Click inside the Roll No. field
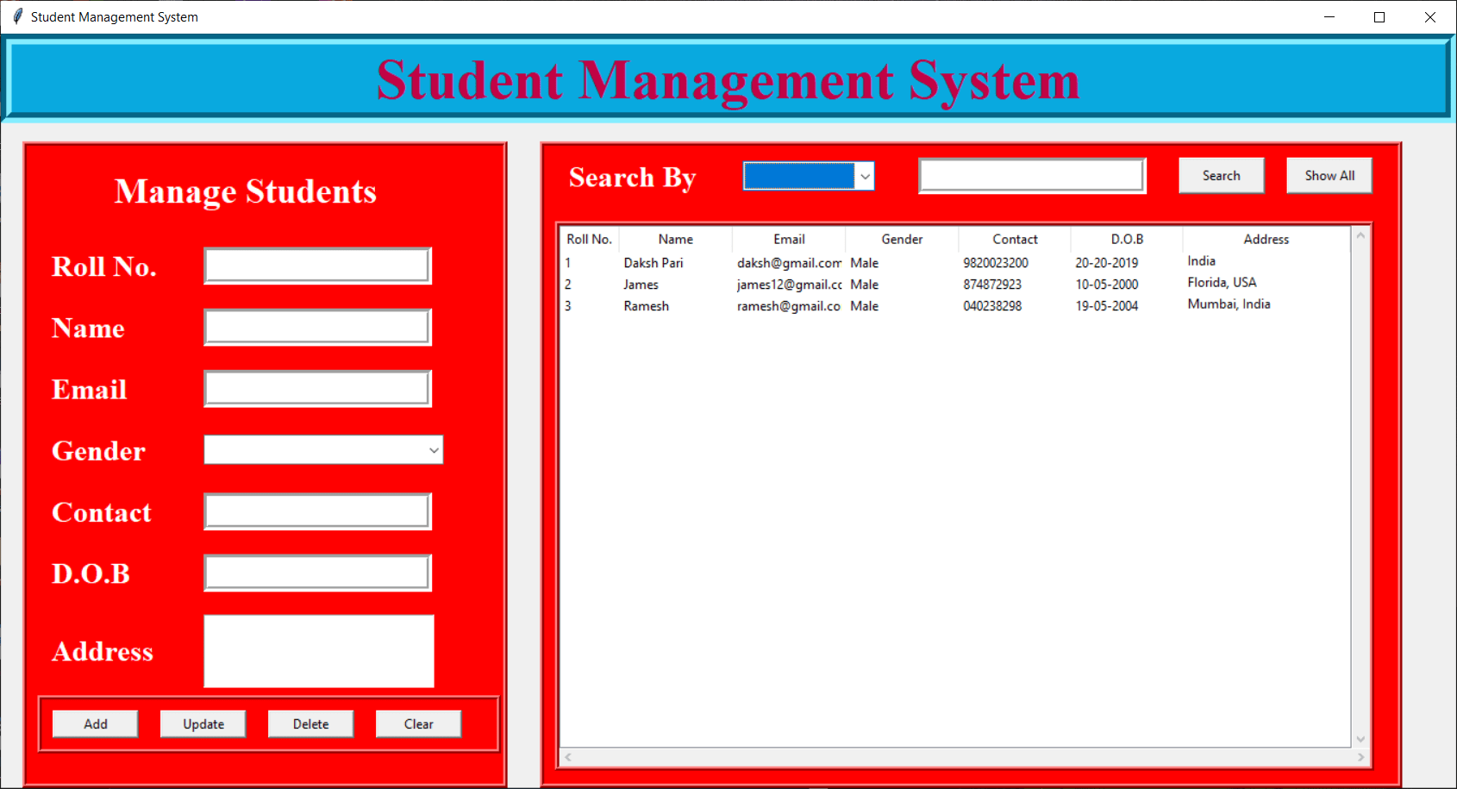The image size is (1457, 789). pos(316,265)
